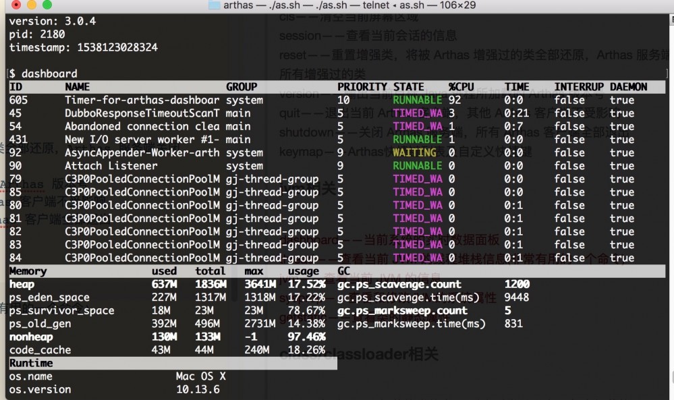674x400 pixels.
Task: Click heap max value 3641M
Action: pos(260,285)
